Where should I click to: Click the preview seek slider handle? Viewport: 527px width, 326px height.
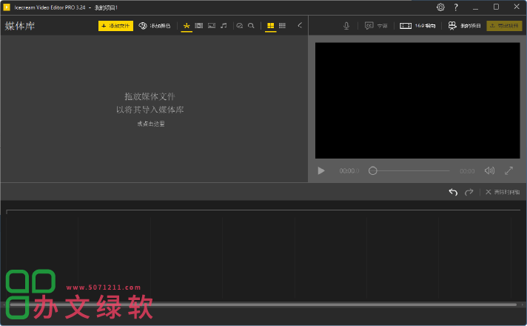[x=373, y=171]
